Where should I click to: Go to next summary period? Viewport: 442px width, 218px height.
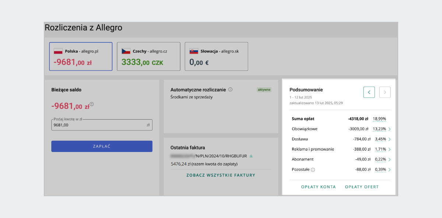pos(385,92)
